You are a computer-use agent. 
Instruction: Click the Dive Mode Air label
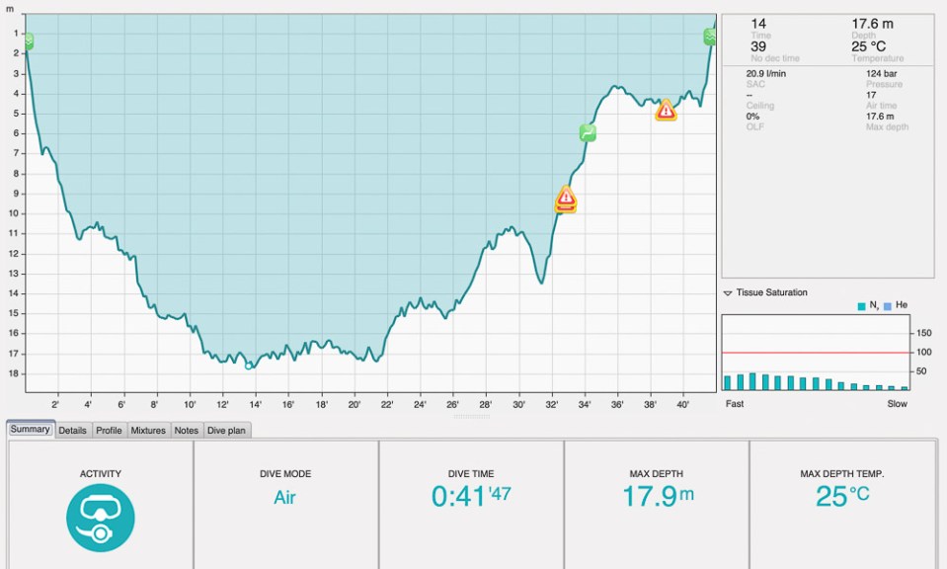tap(285, 497)
